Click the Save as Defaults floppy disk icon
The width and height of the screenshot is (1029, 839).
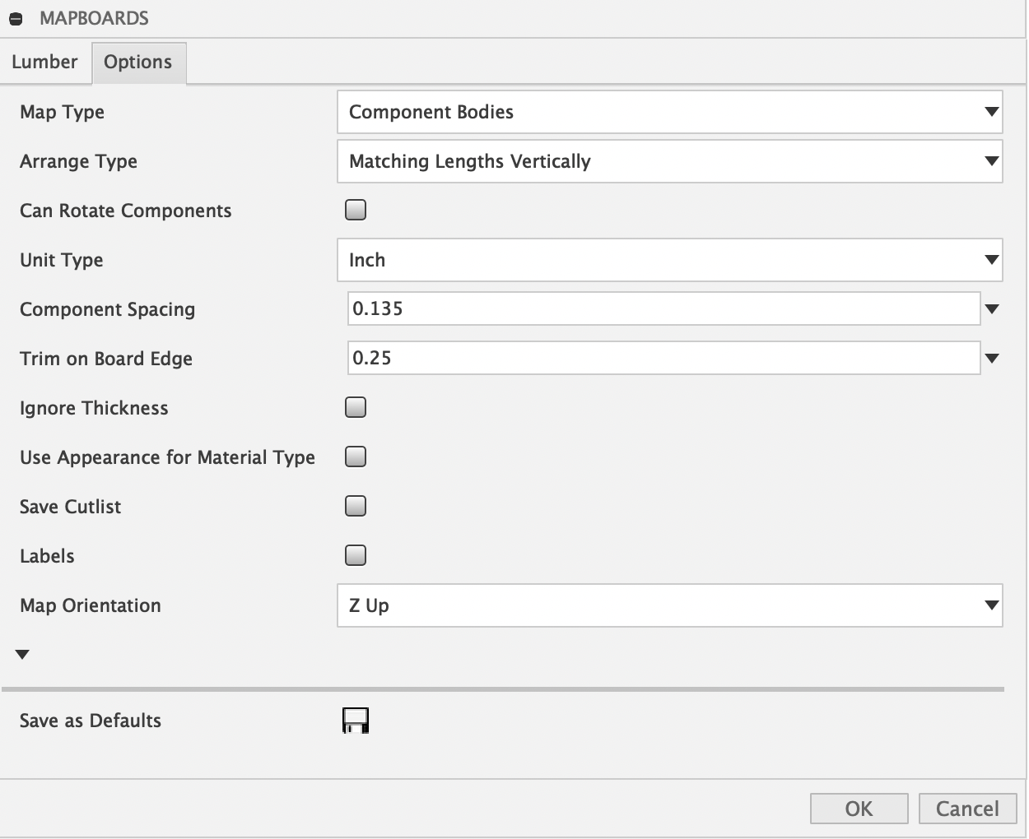(356, 721)
